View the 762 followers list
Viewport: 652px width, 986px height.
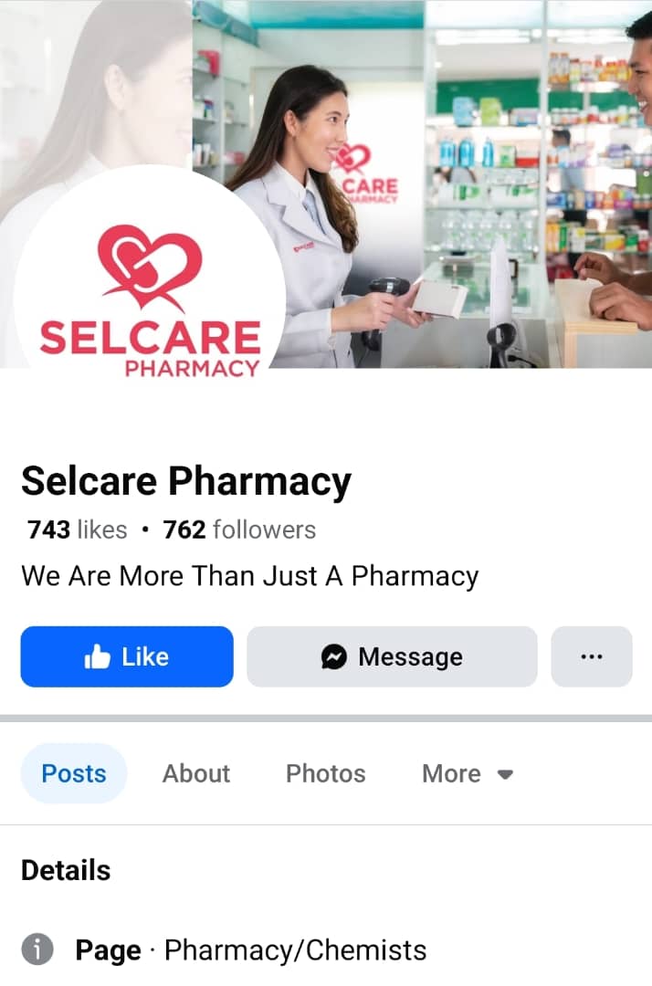[239, 530]
